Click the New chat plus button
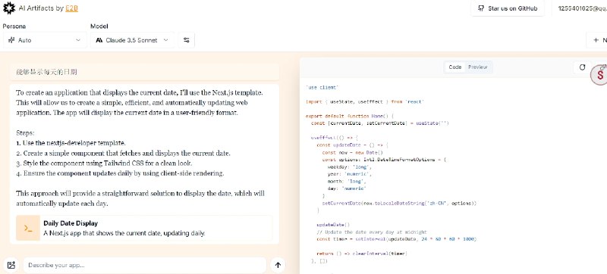The image size is (607, 274). tap(597, 40)
